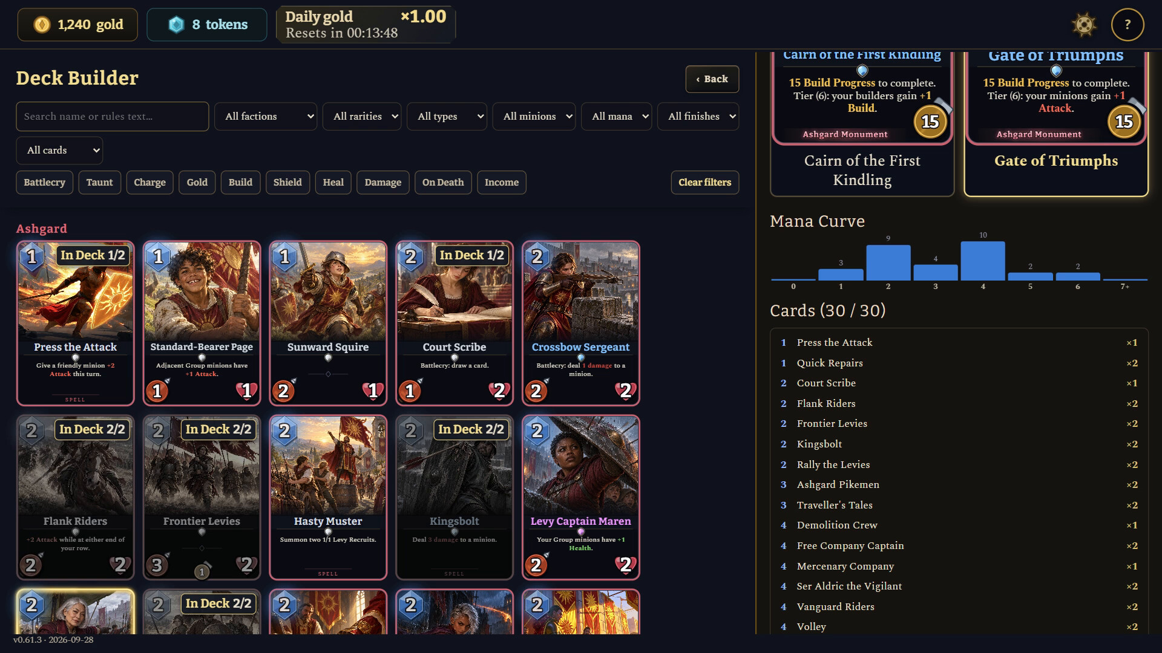Click Ser Aldric the Vigilant row
Viewport: 1162px width, 653px height.
pos(959,586)
